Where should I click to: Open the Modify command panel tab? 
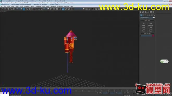coord(143,12)
